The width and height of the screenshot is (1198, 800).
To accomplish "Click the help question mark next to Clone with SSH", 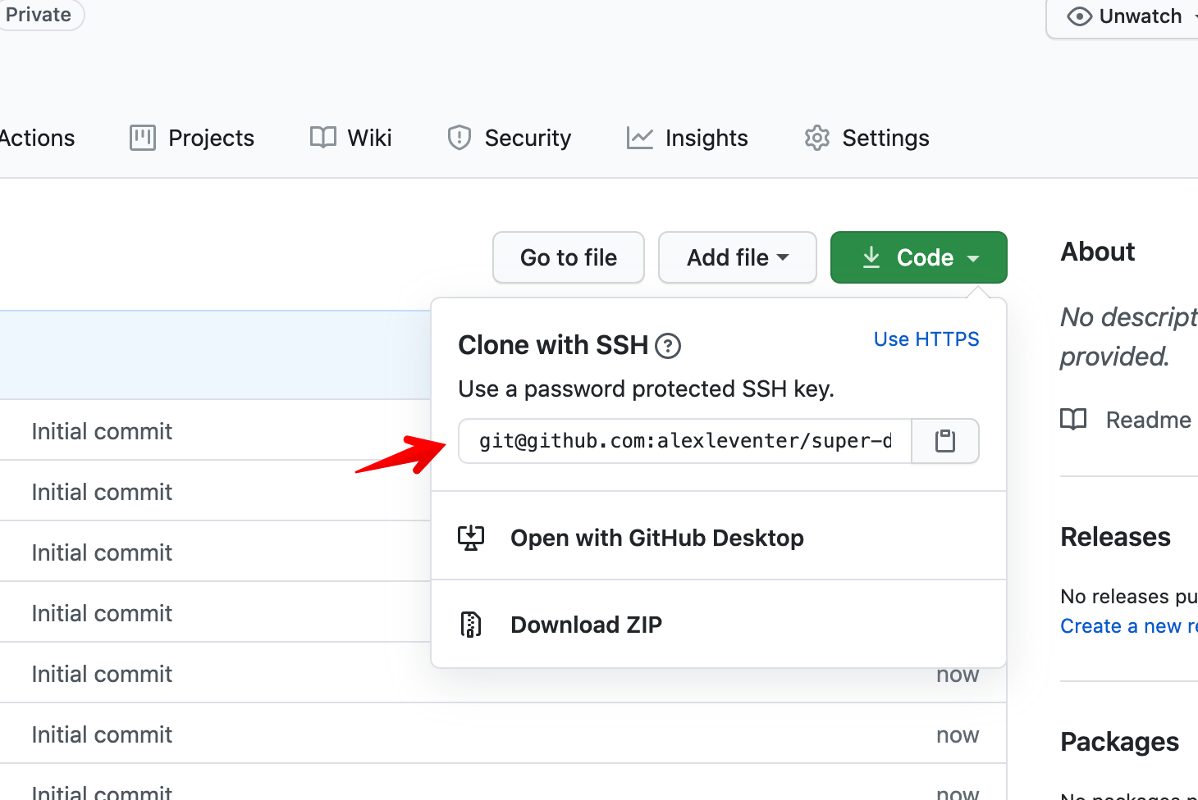I will coord(668,346).
